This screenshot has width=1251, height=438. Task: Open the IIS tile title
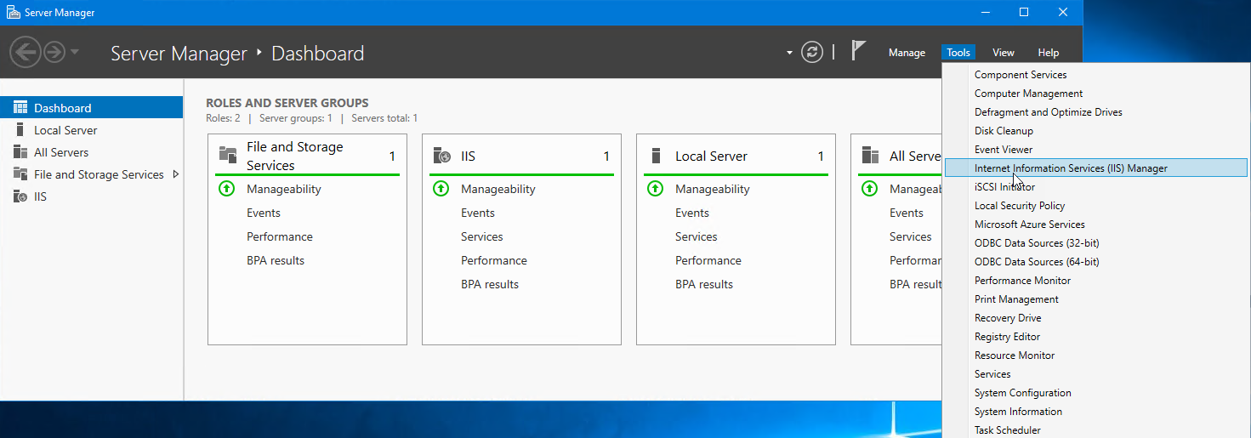(x=468, y=156)
